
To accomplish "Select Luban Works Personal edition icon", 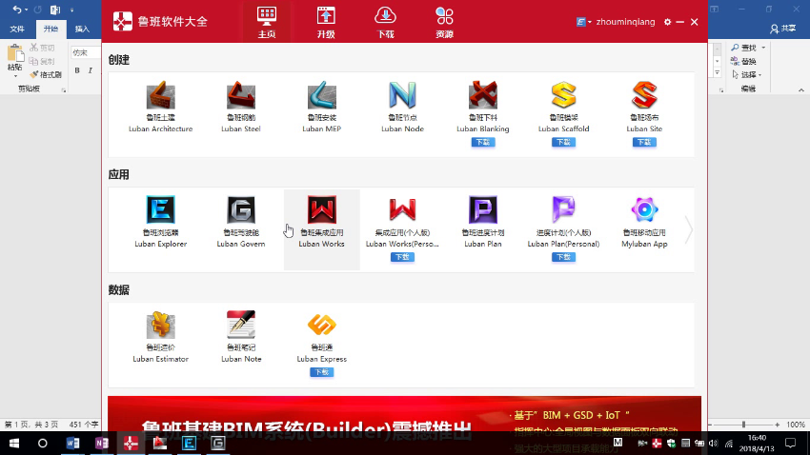I will click(402, 210).
